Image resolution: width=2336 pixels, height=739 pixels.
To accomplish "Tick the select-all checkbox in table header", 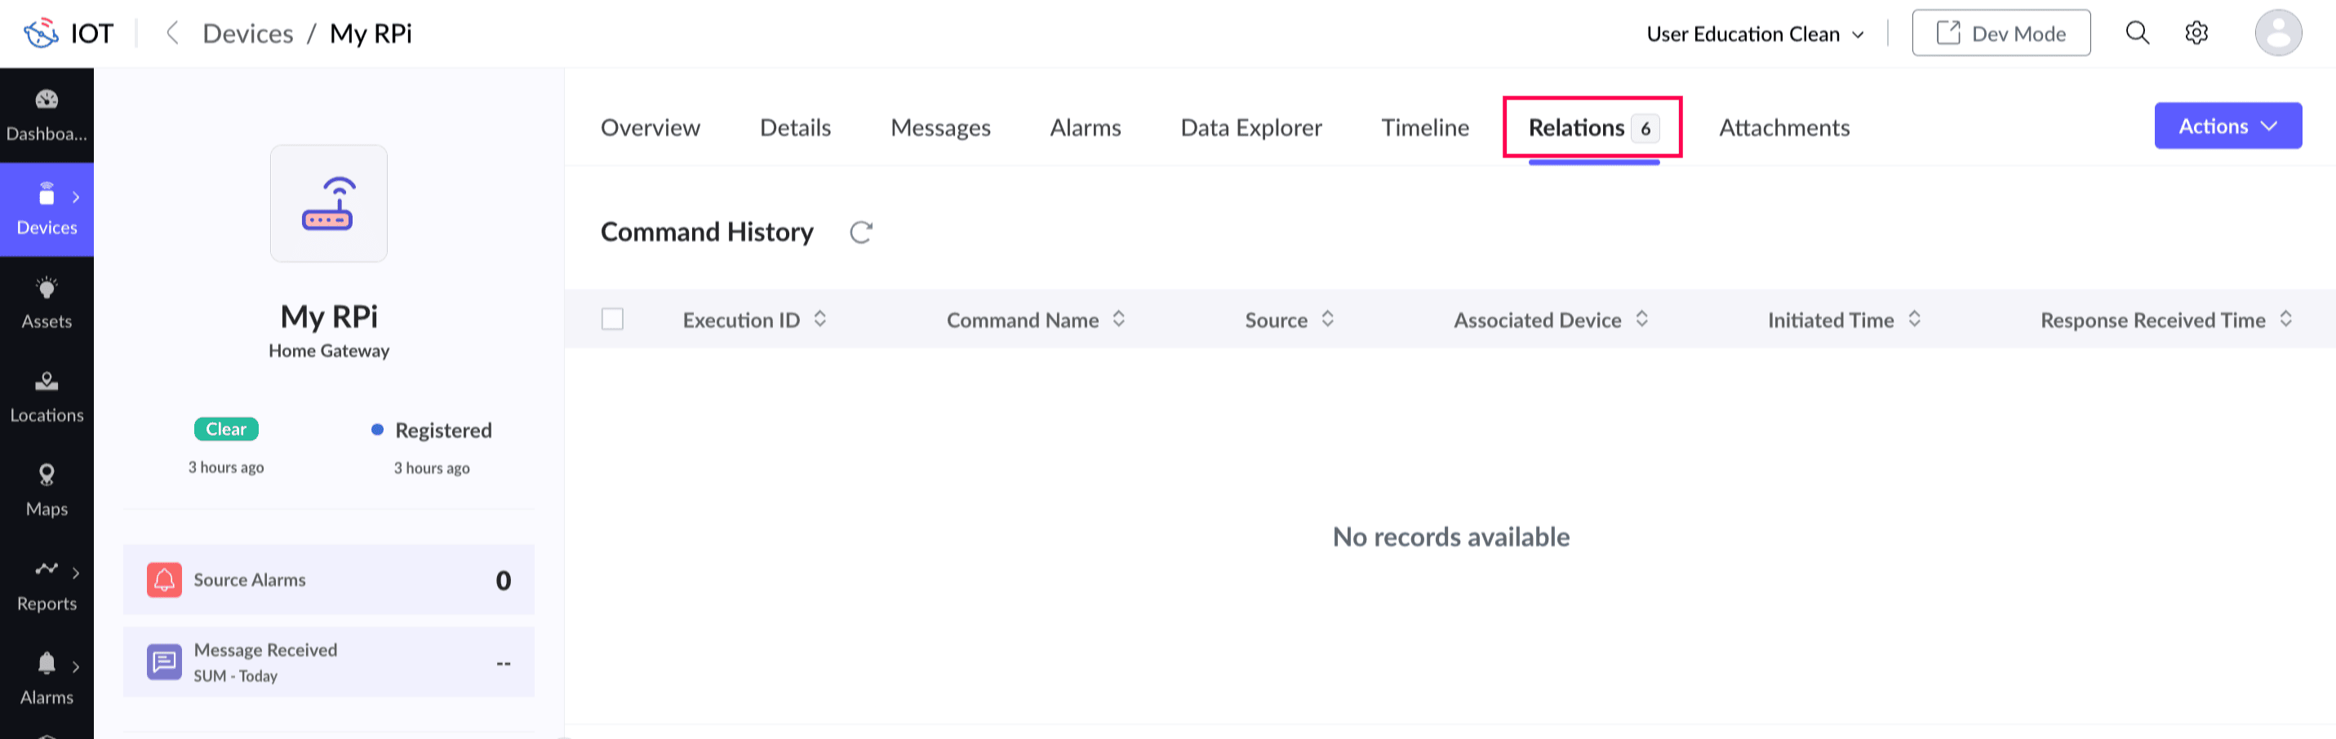I will (612, 319).
